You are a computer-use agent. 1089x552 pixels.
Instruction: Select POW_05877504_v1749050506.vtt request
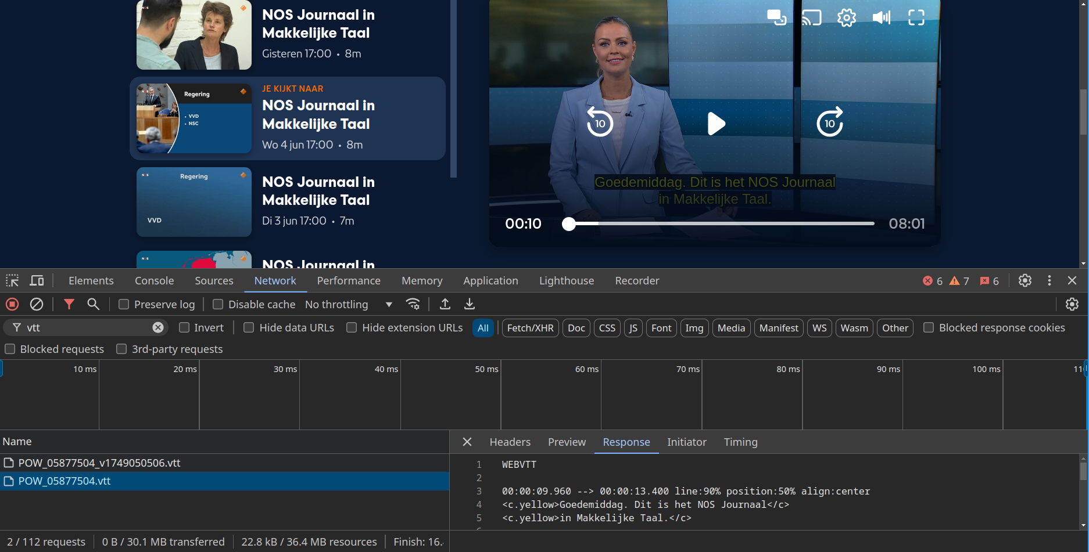click(x=224, y=463)
